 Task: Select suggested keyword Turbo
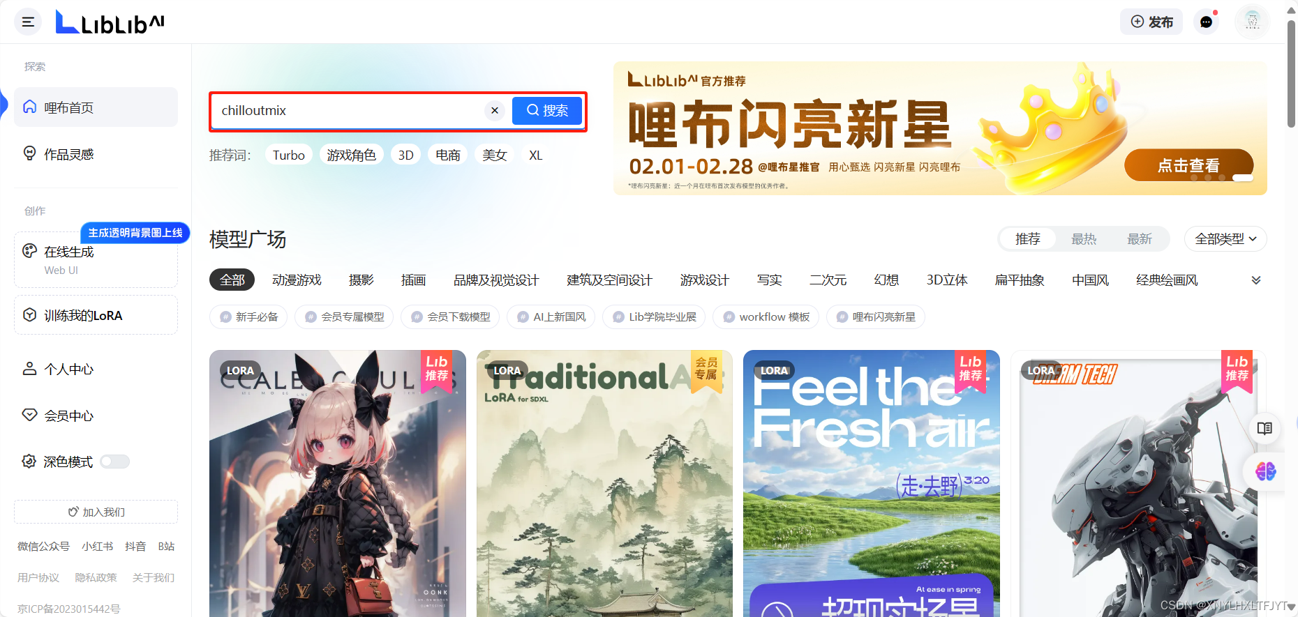289,155
